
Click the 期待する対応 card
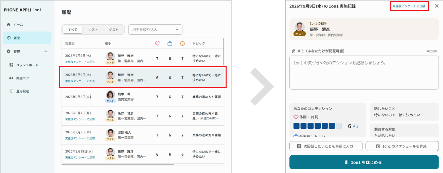[404, 131]
